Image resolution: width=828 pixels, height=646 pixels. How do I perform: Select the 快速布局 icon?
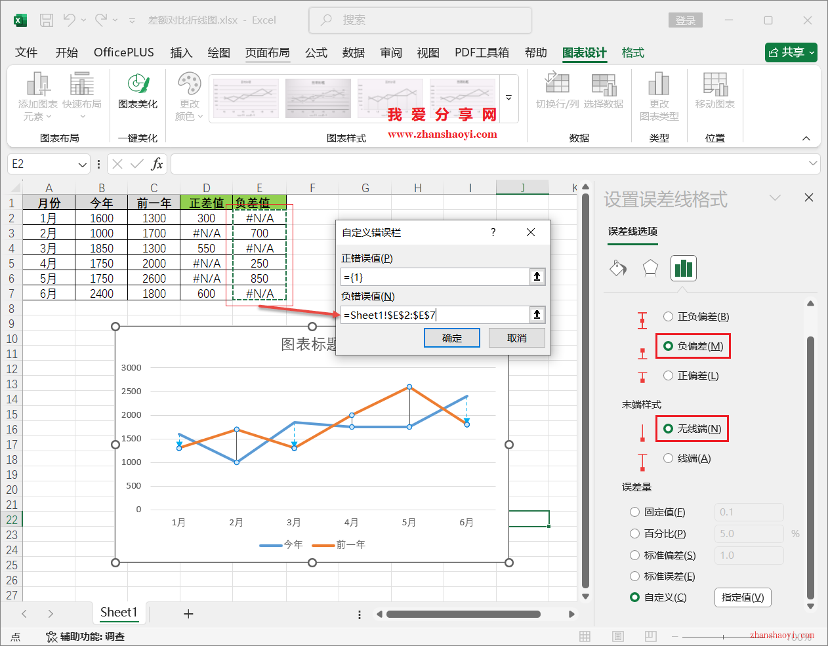click(x=81, y=97)
